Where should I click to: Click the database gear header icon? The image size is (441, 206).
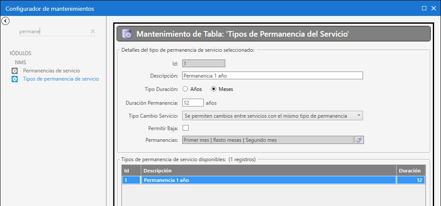tap(127, 34)
